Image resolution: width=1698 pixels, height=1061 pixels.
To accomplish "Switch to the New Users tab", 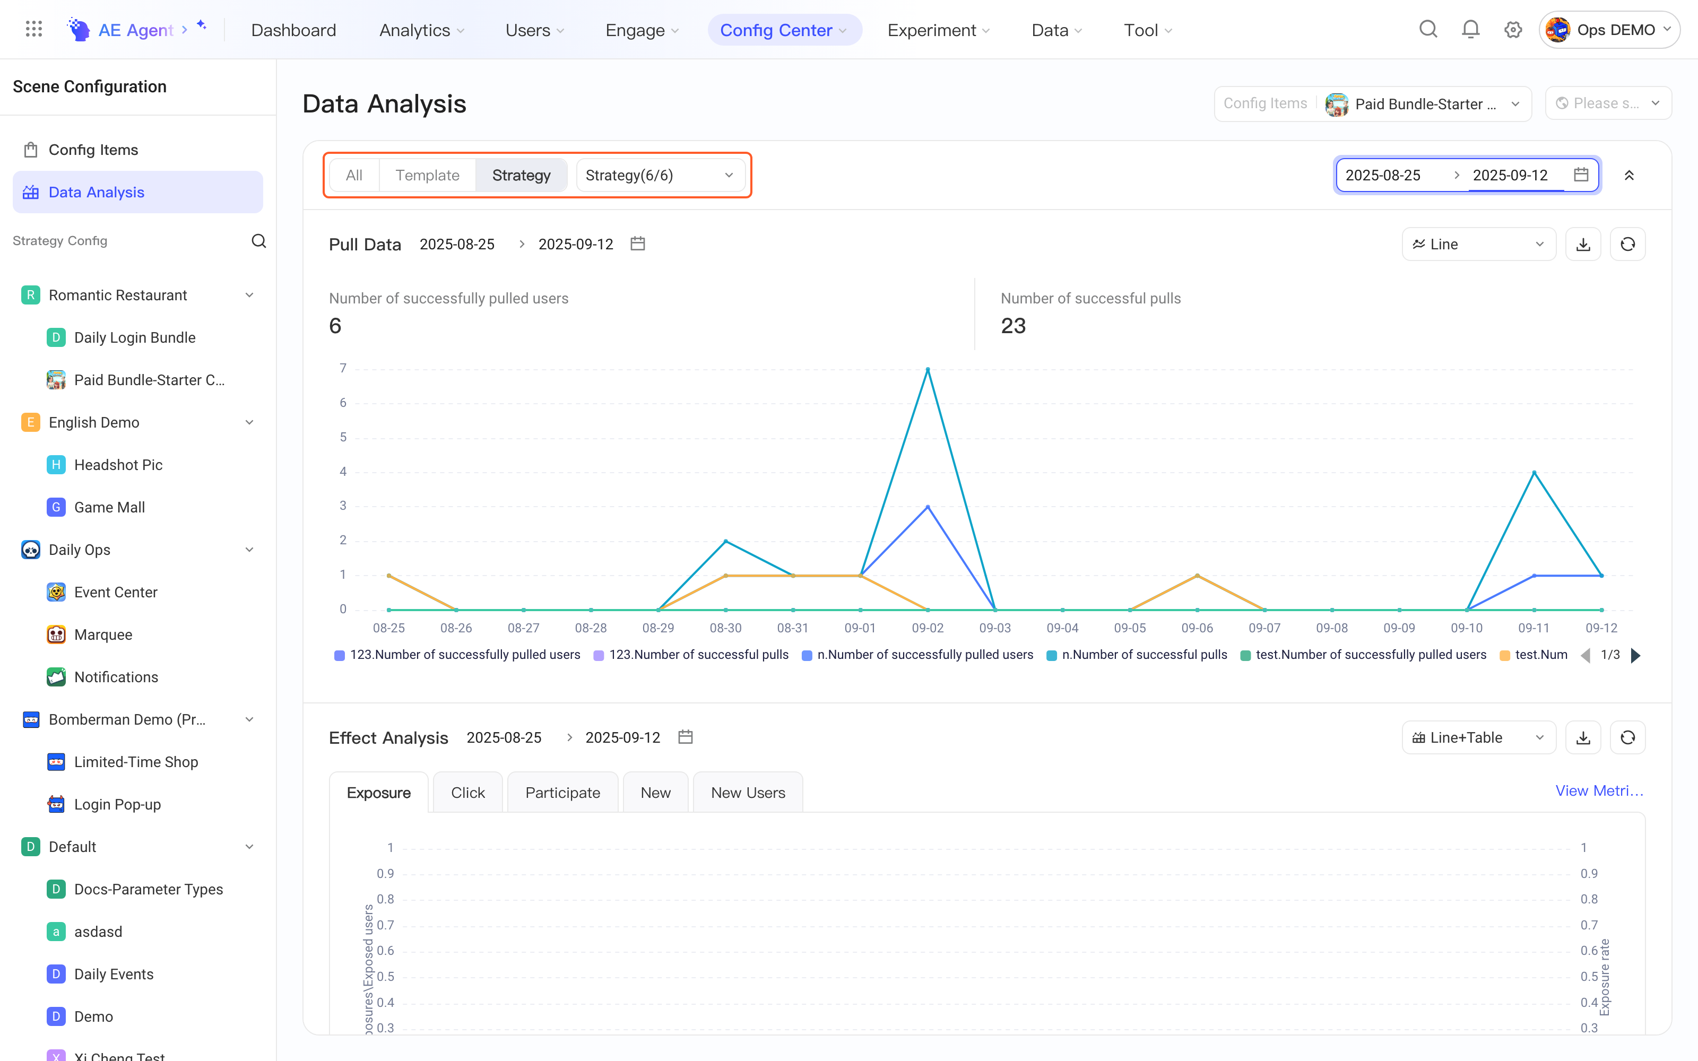I will pyautogui.click(x=748, y=792).
